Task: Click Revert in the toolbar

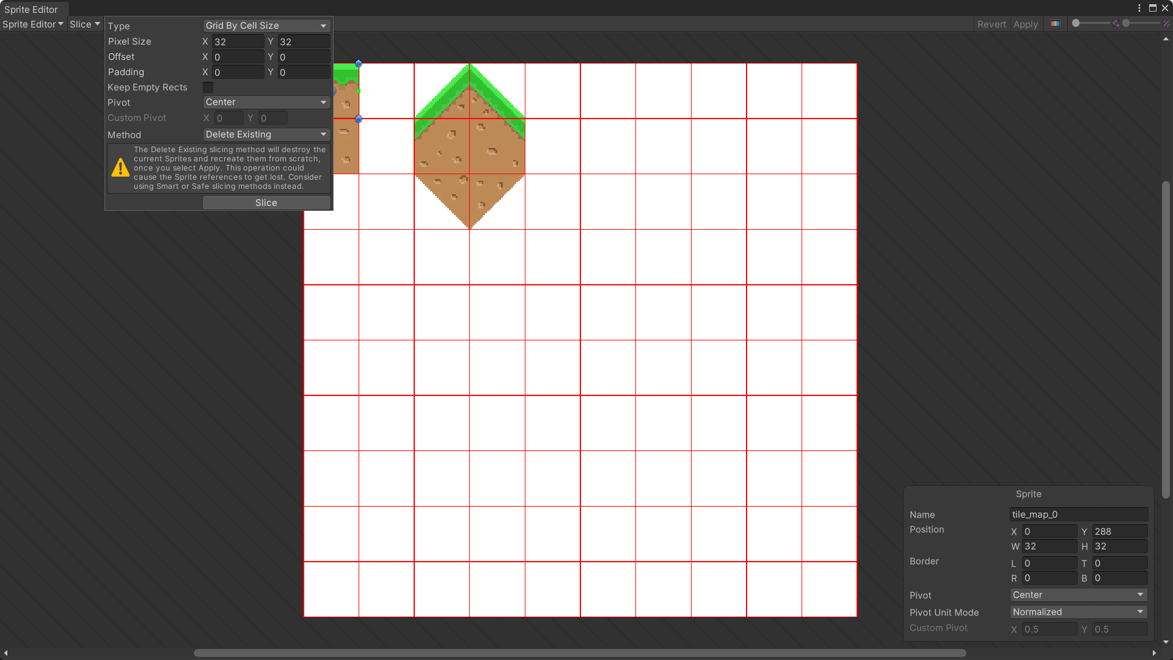Action: point(991,24)
